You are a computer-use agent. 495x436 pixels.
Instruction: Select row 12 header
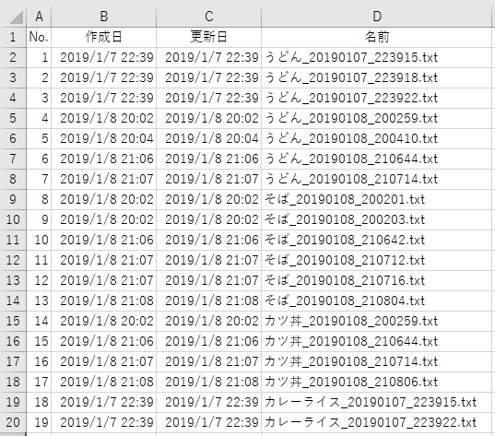point(13,260)
